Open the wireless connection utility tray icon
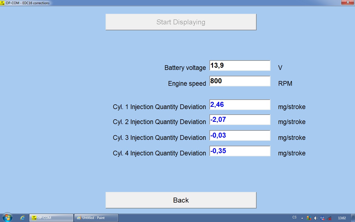Screen dimensions: 355x222 (x=322, y=218)
